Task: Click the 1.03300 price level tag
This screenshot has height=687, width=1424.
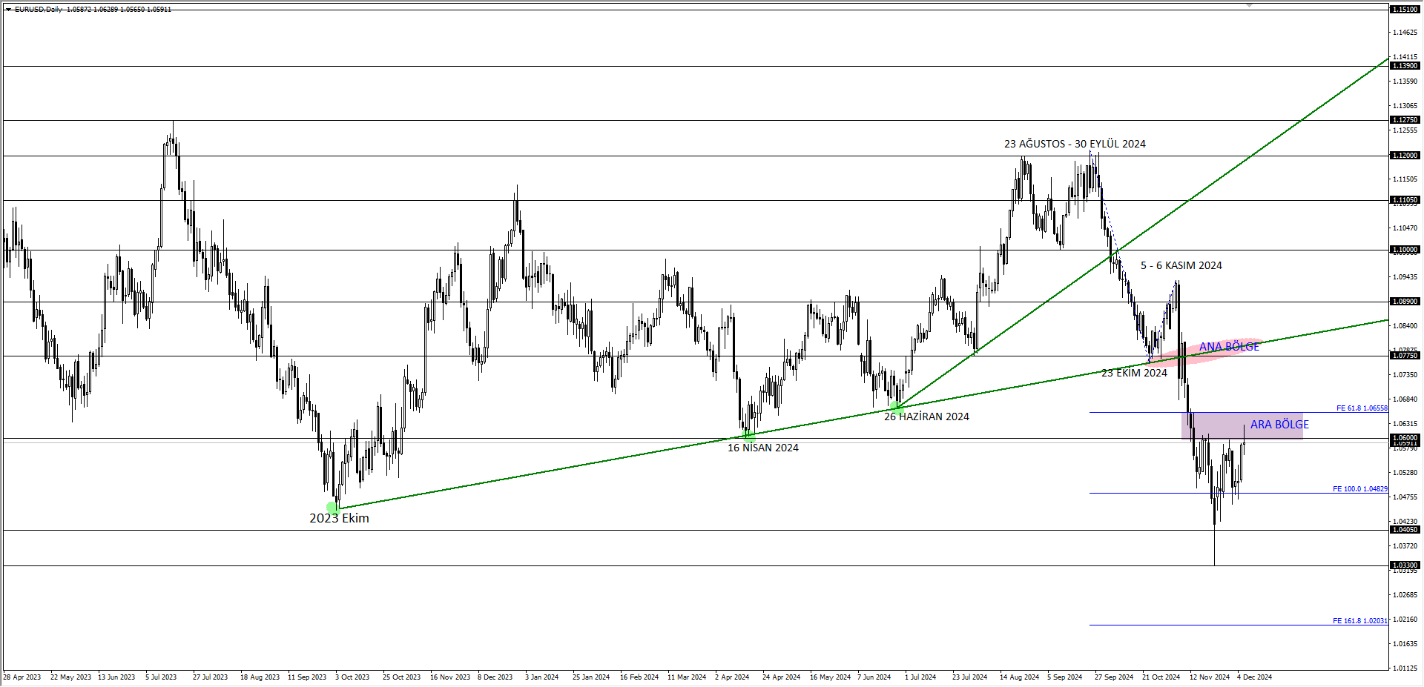Action: (x=1405, y=565)
